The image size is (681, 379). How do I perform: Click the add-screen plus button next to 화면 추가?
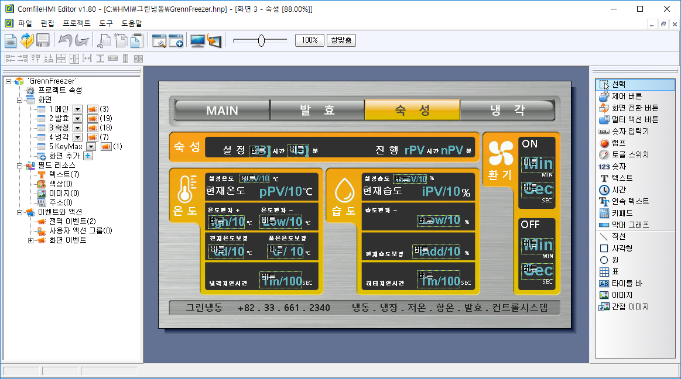[88, 156]
